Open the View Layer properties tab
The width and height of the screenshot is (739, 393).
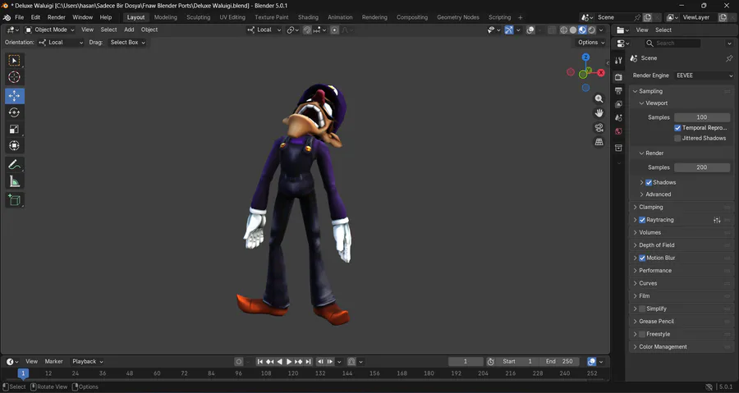pos(618,104)
